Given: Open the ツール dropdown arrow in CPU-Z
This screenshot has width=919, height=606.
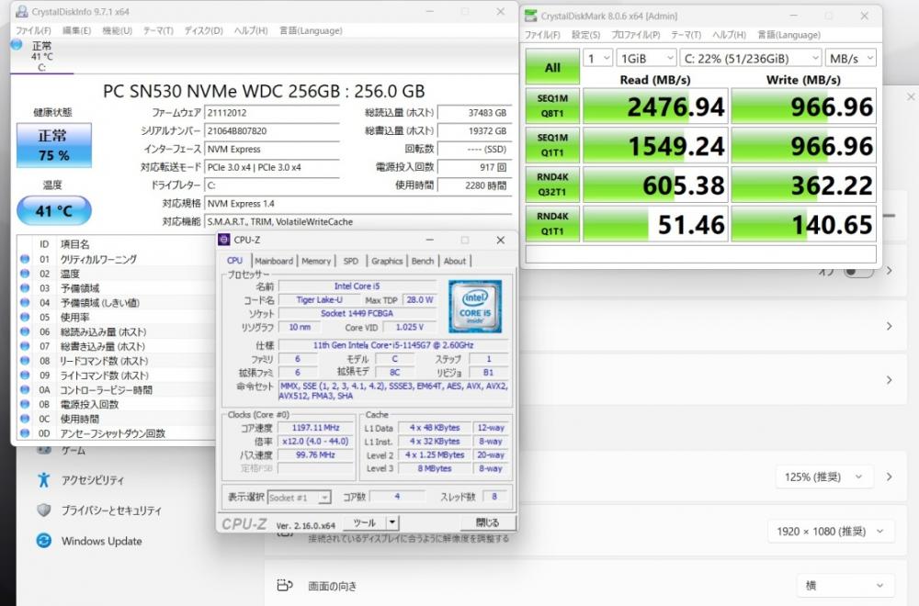Looking at the screenshot, I should click(x=392, y=522).
